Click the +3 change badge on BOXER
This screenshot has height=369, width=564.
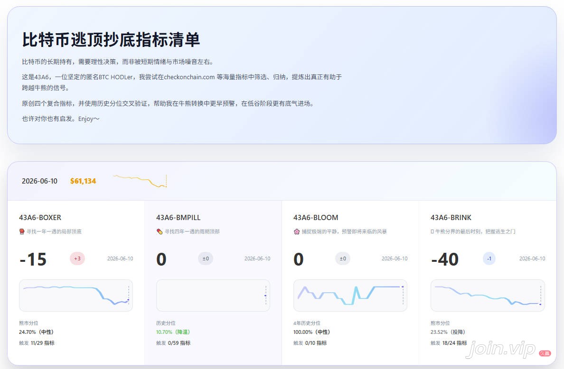77,258
